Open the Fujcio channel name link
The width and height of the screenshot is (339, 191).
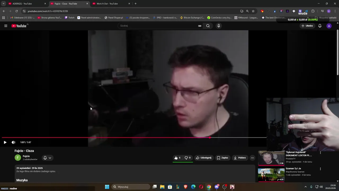[x=26, y=156]
